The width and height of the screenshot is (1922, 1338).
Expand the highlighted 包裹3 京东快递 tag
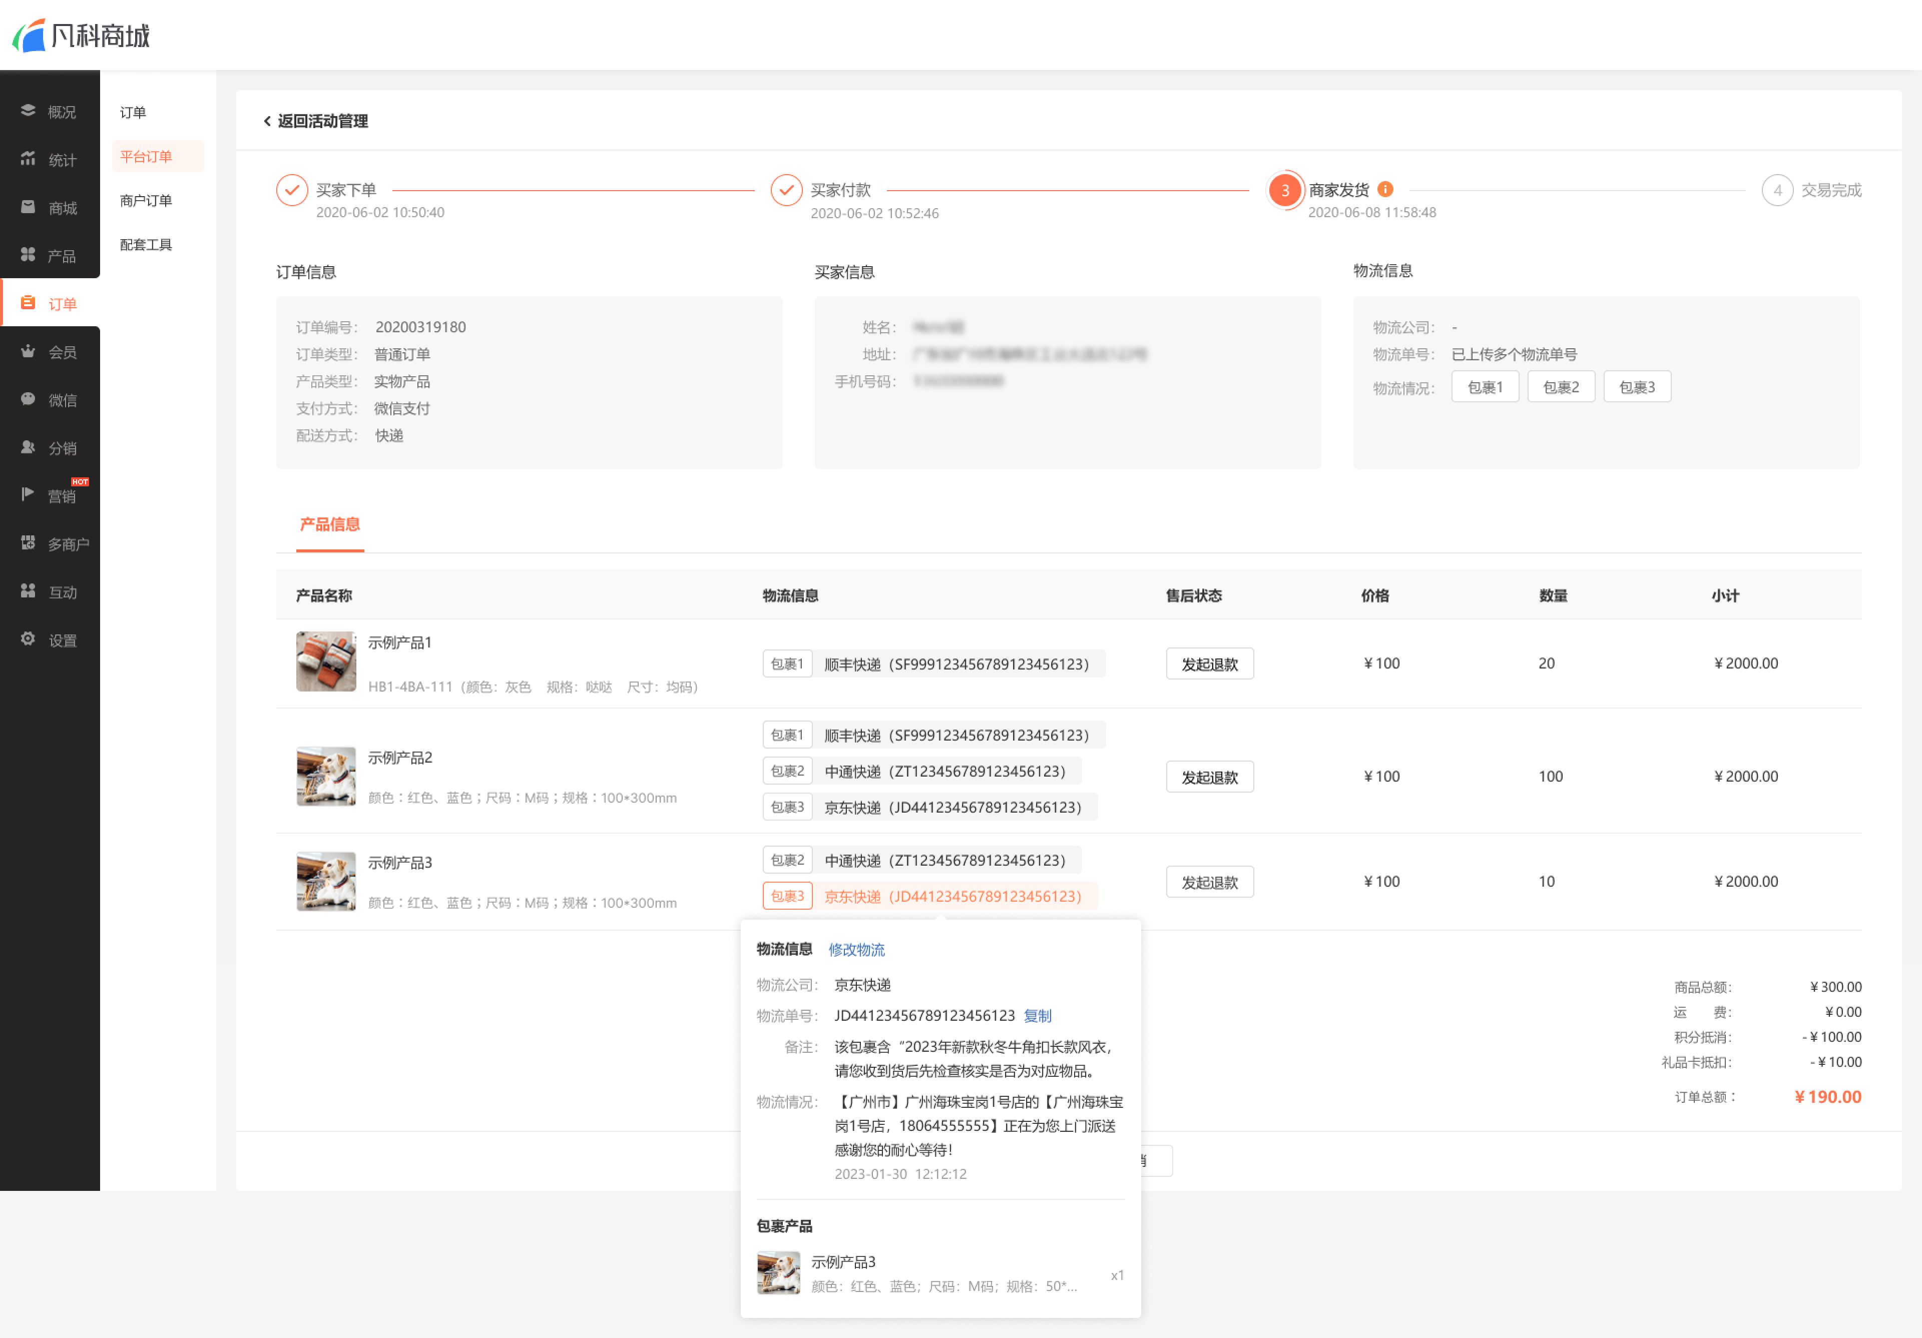929,896
